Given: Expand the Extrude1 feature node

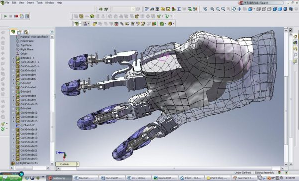Looking at the screenshot, I should point(13,58).
